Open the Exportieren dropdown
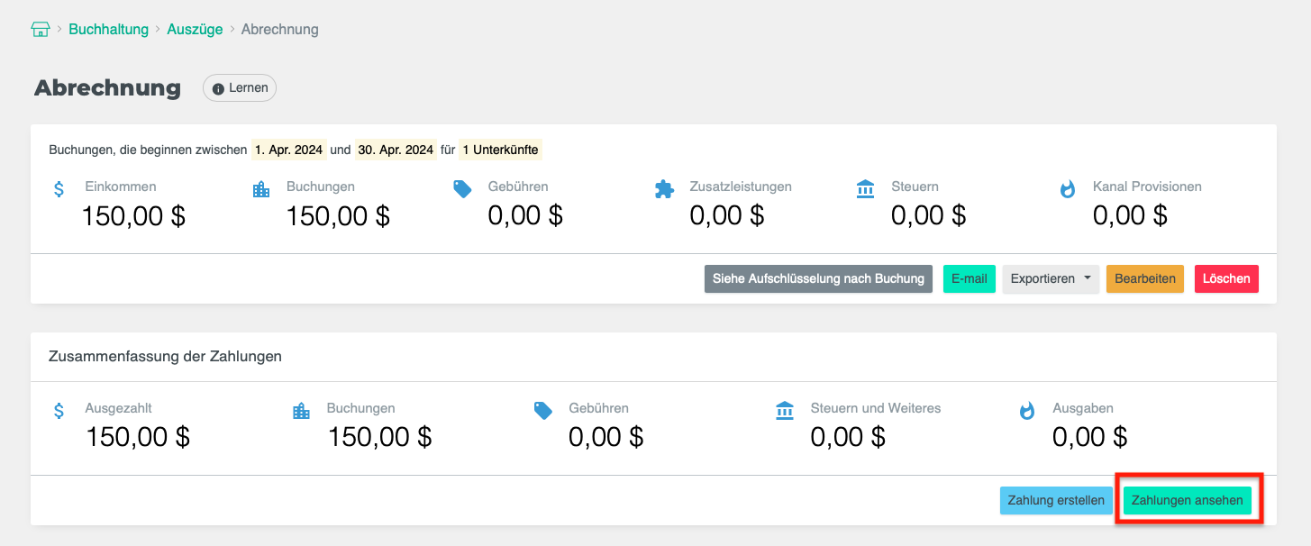 (x=1050, y=279)
